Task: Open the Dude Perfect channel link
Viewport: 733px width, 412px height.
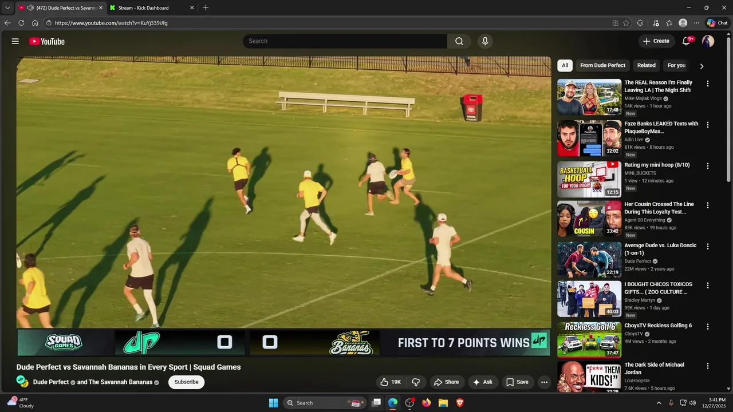Action: 51,382
